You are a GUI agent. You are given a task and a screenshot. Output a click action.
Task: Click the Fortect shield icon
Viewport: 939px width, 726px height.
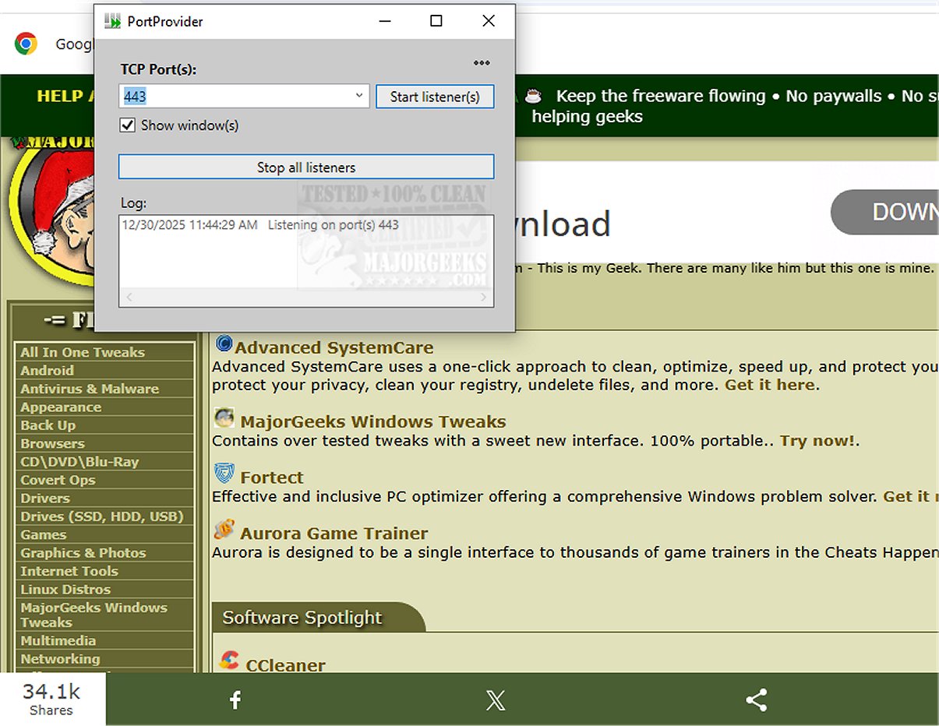224,474
